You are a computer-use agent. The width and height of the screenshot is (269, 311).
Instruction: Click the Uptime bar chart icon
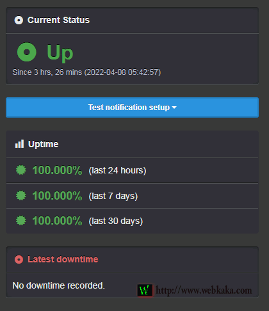19,144
